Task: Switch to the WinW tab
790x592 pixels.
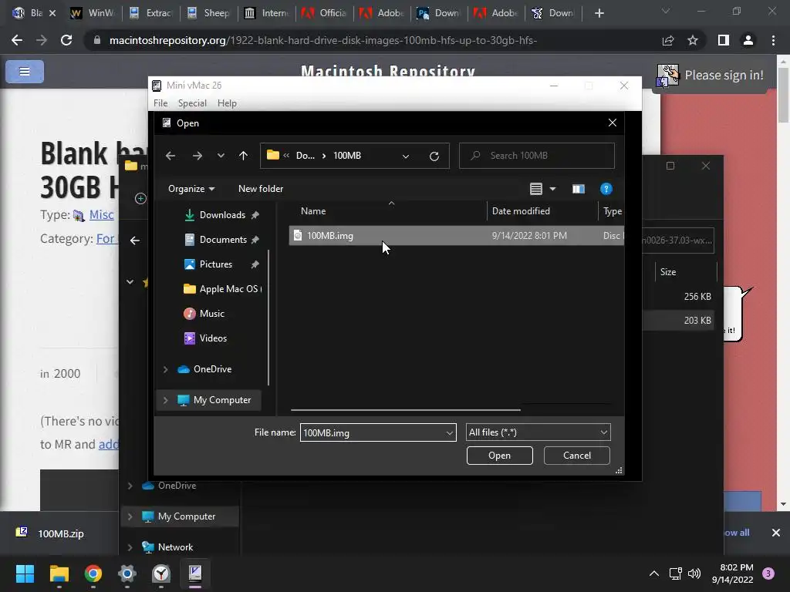Action: point(93,13)
